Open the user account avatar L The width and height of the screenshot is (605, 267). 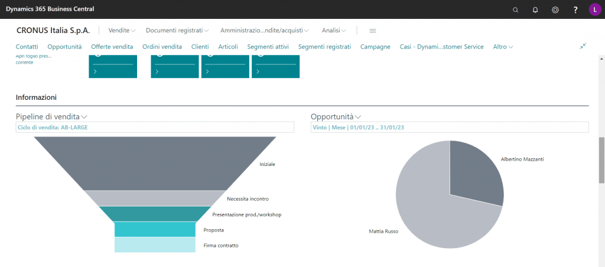pos(595,9)
